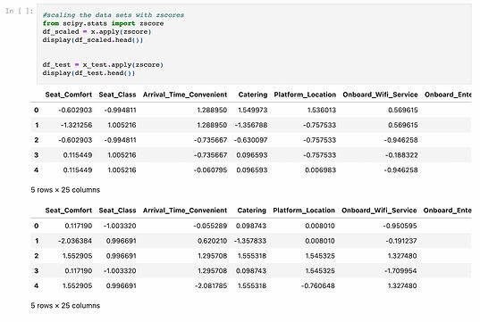The height and width of the screenshot is (322, 480).
Task: Click the cell value -1.321256
Action: pyautogui.click(x=76, y=125)
